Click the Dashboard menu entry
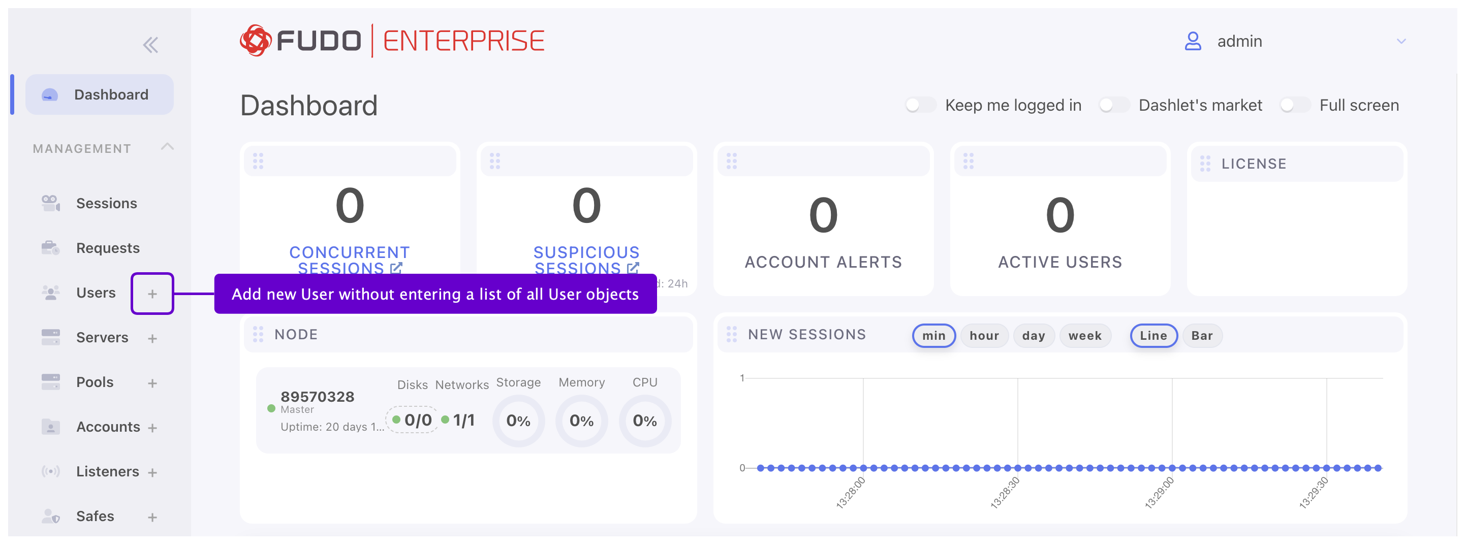 coord(111,94)
